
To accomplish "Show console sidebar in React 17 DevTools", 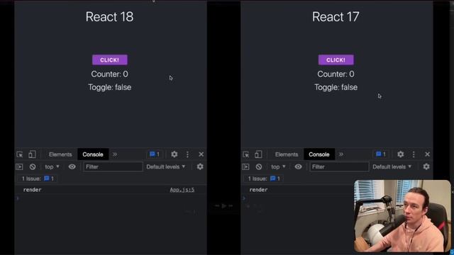I will [x=245, y=167].
